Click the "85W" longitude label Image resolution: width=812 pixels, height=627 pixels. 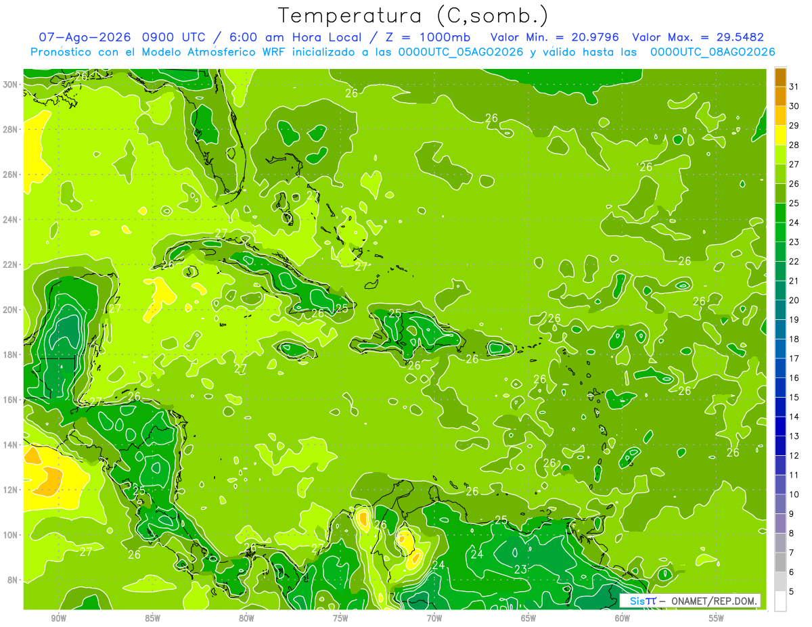click(152, 618)
